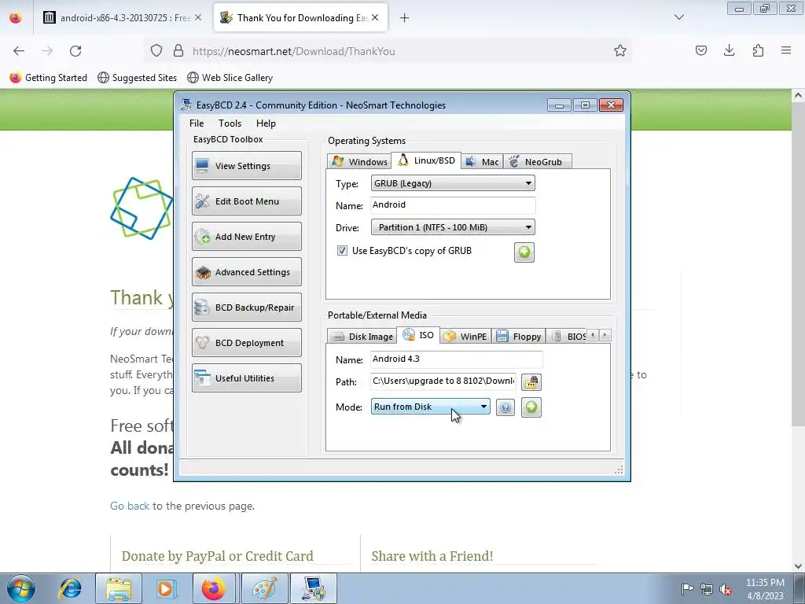Viewport: 805px width, 604px height.
Task: Click the shield tracking protection icon
Action: click(156, 51)
